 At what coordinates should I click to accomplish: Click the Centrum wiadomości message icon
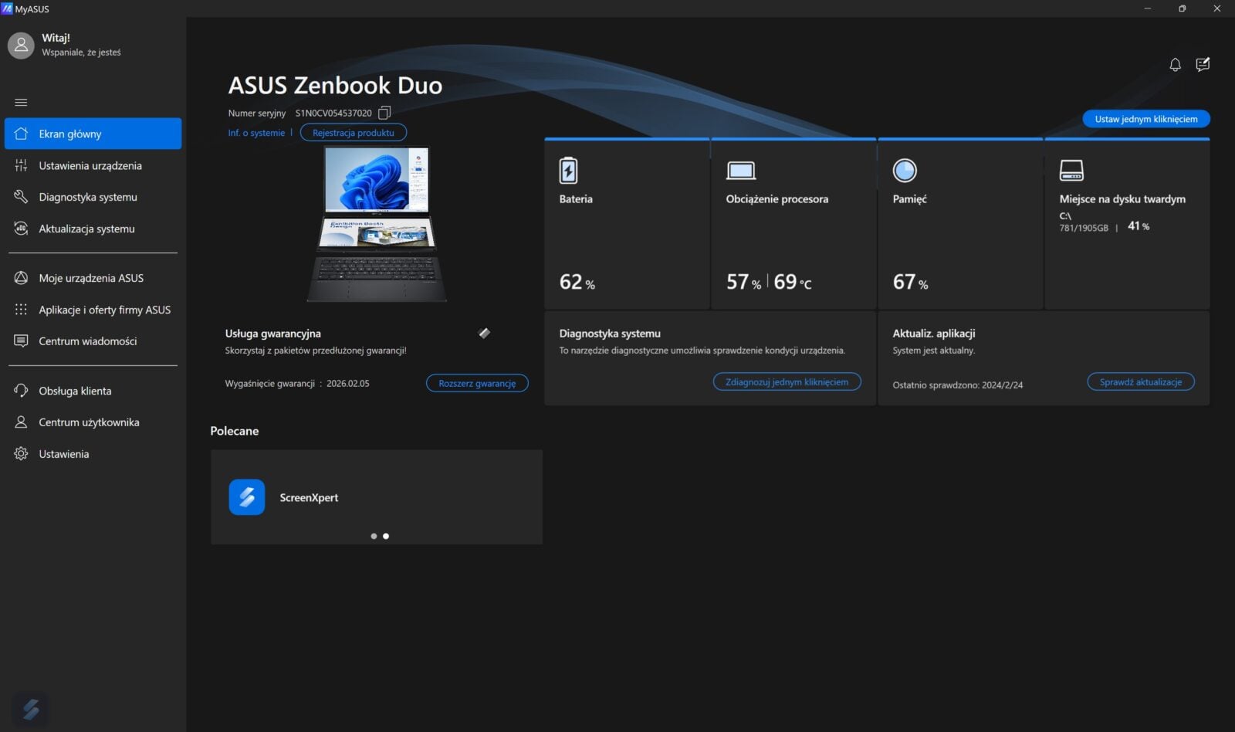(21, 341)
